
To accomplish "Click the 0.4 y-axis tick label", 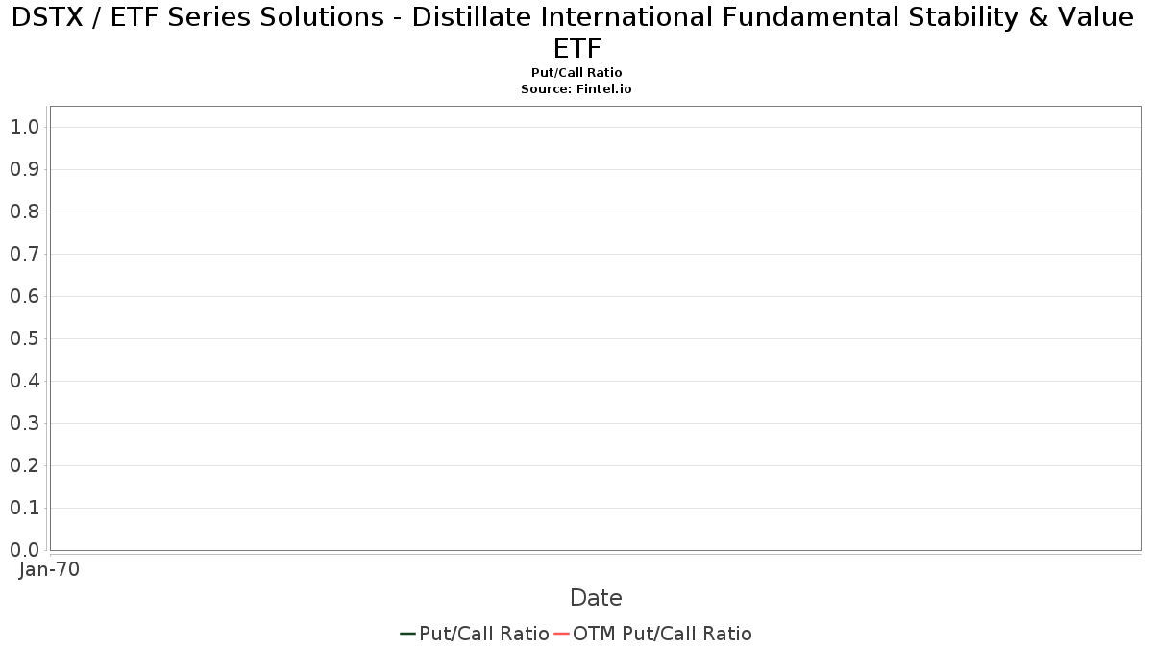I will tap(24, 381).
